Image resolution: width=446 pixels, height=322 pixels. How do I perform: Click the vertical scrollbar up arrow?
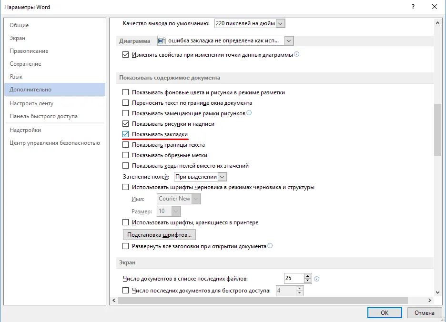[x=437, y=23]
